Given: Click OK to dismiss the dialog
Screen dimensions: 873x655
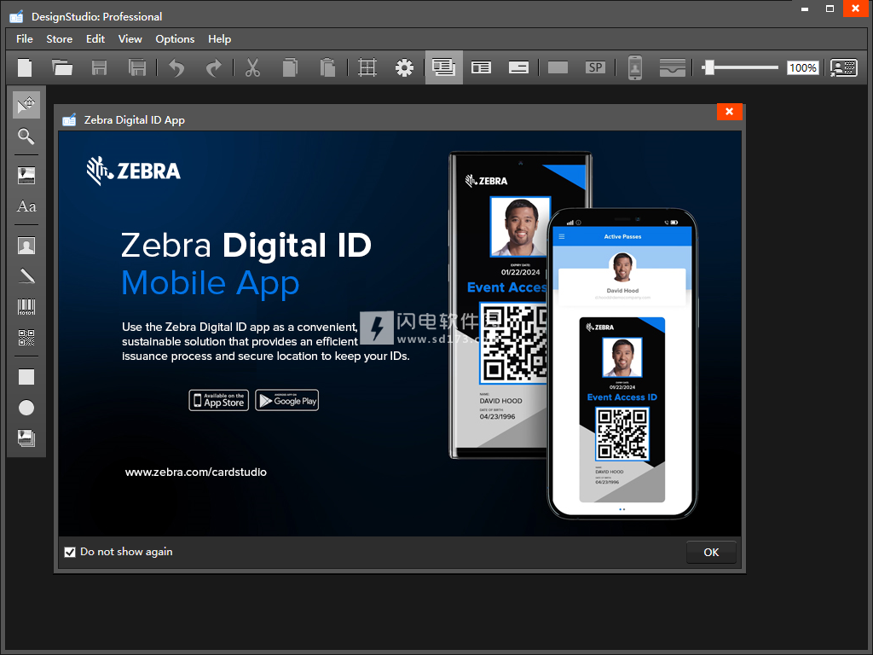Looking at the screenshot, I should pyautogui.click(x=711, y=552).
